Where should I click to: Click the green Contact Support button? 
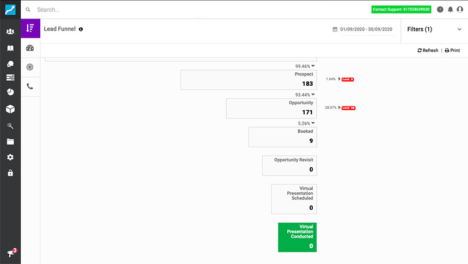[401, 10]
